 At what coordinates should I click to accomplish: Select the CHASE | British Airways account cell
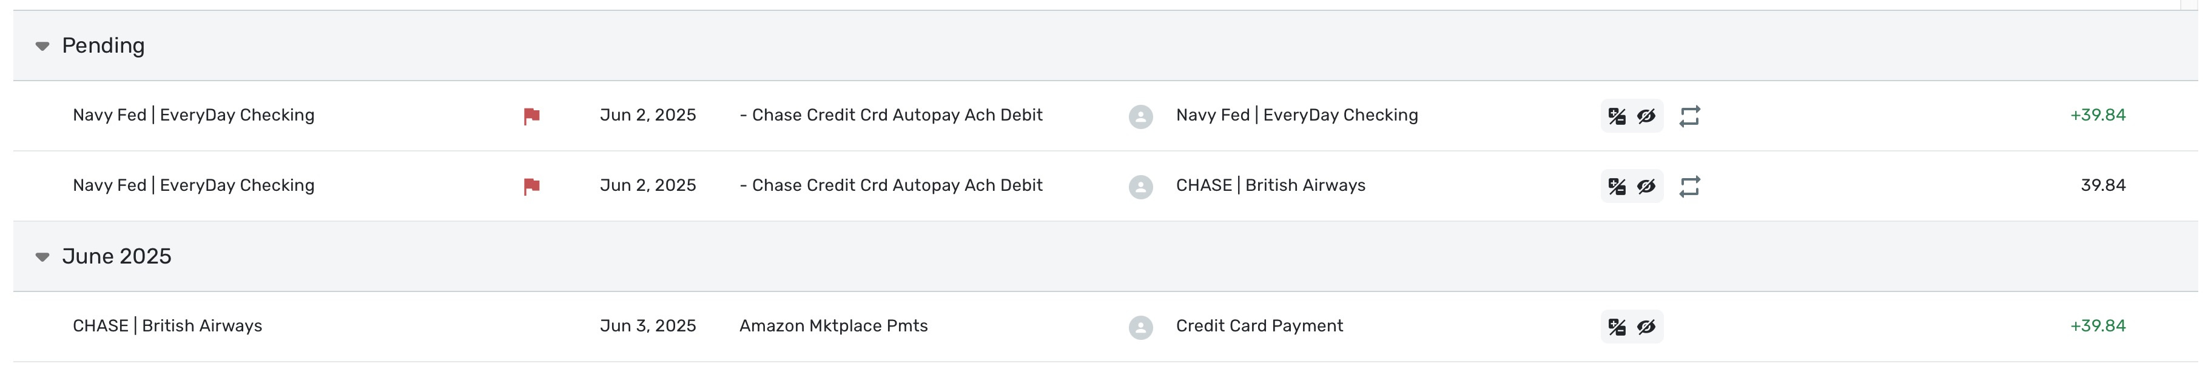point(167,326)
